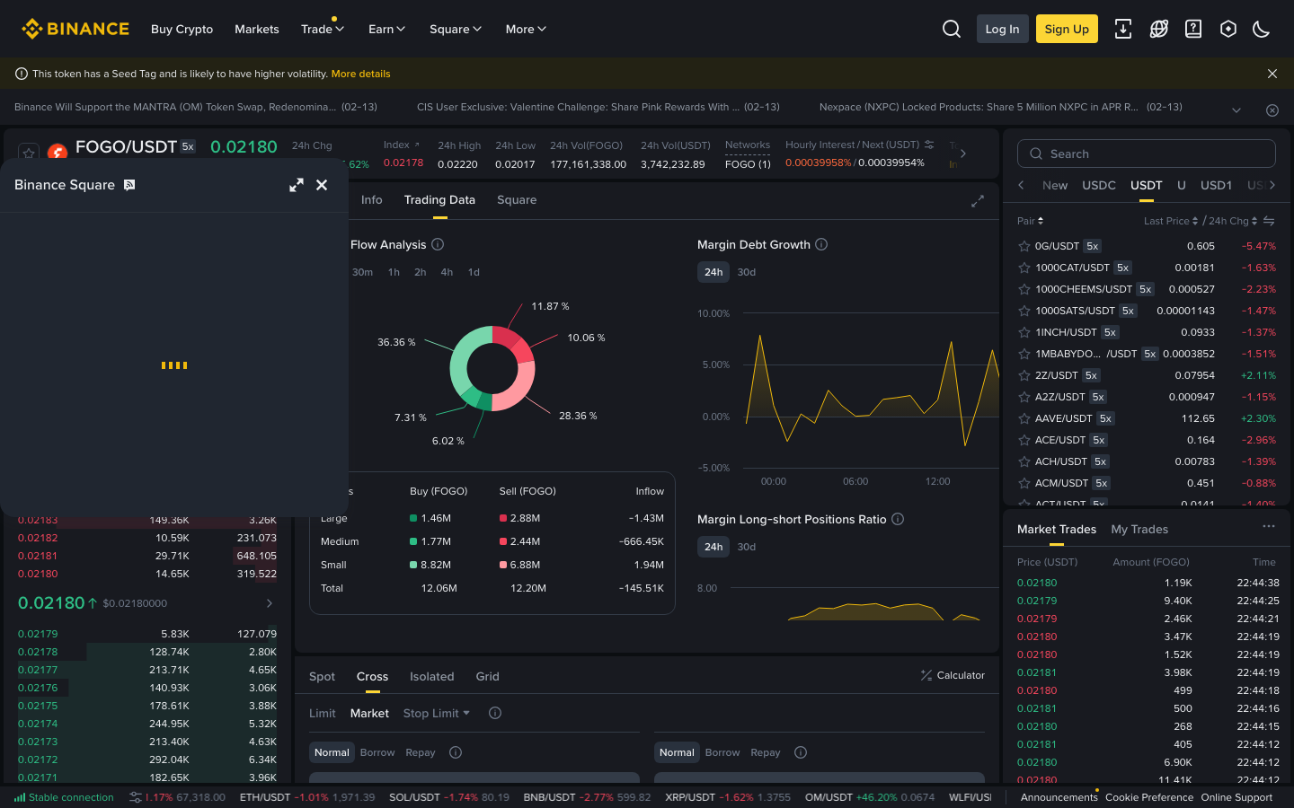This screenshot has height=808, width=1294.
Task: Open the language globe icon
Action: (1159, 29)
